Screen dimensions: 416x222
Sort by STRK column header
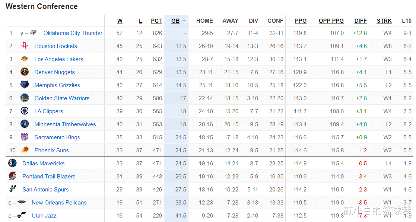click(x=384, y=21)
